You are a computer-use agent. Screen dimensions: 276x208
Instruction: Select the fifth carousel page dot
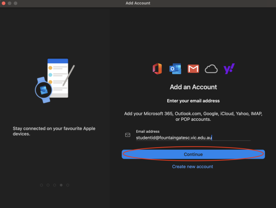click(x=68, y=185)
